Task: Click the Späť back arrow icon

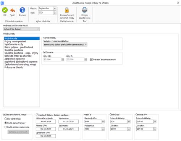Action: 13,10
